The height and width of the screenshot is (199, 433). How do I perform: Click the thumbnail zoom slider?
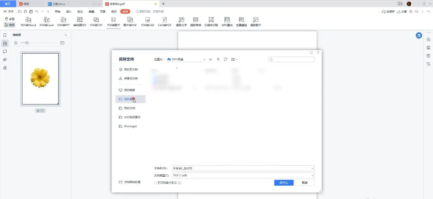coord(27,43)
